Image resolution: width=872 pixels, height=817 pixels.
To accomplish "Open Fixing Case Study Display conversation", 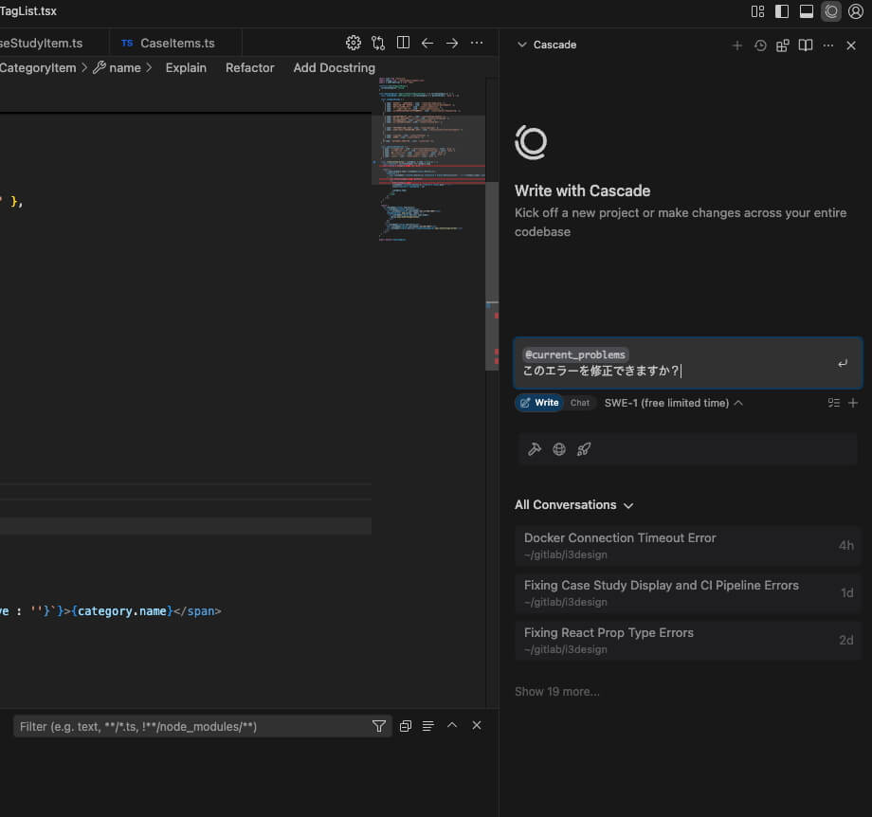I will (688, 593).
